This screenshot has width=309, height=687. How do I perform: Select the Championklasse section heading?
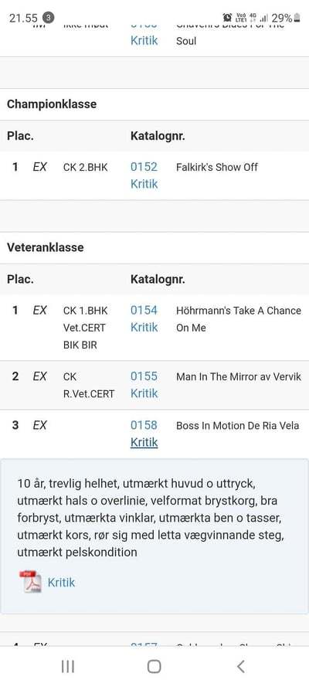coord(52,104)
